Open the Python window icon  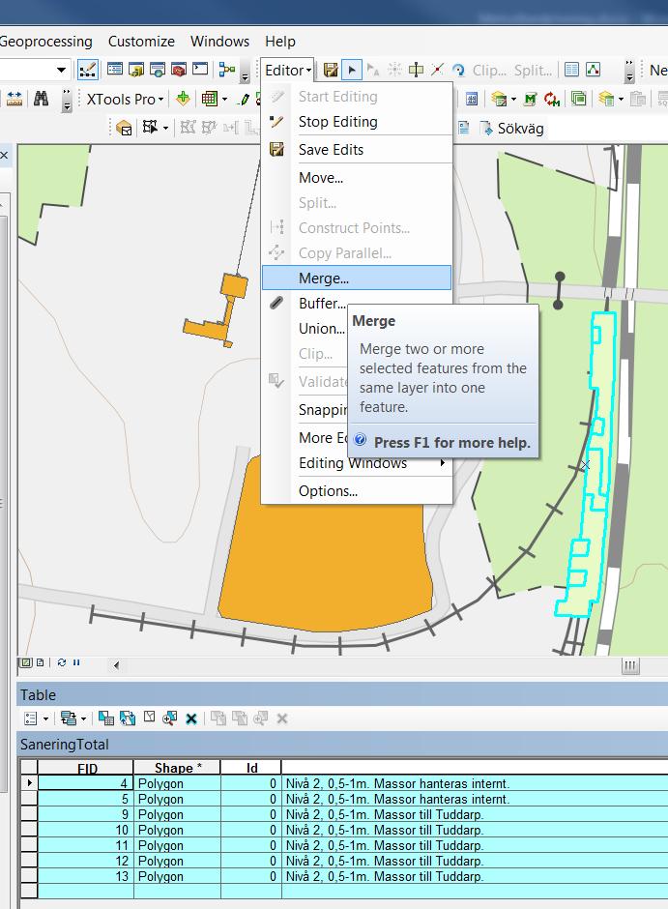point(200,70)
